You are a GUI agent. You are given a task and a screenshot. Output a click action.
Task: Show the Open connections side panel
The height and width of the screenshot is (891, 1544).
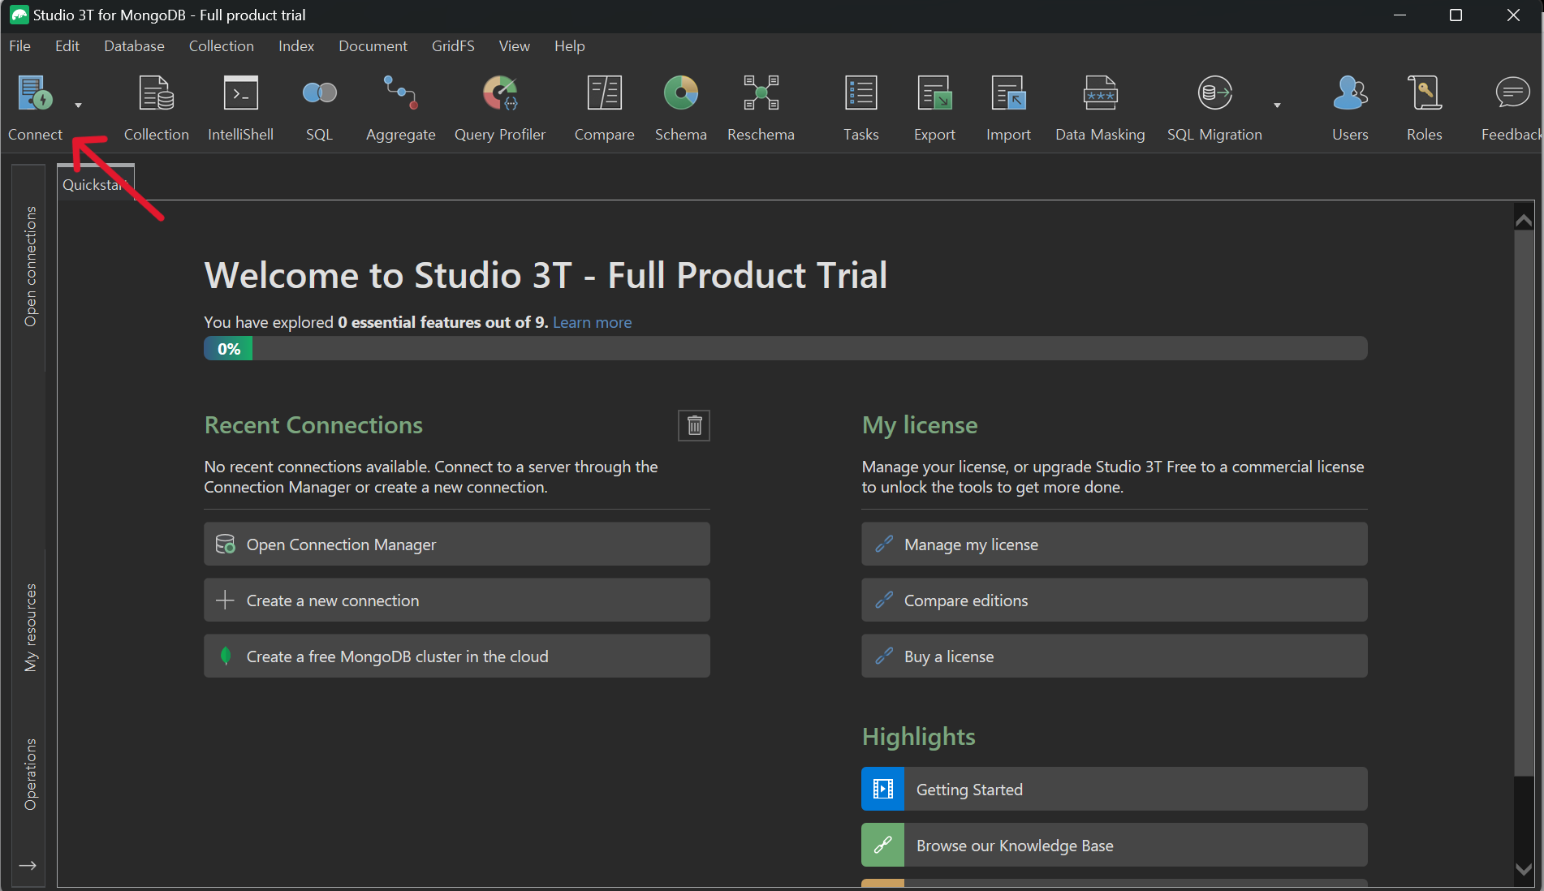coord(31,266)
